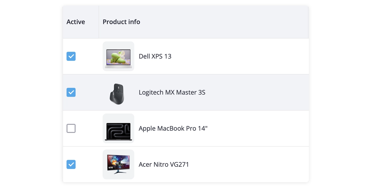Sort by the Active column header
370x192 pixels.
(x=76, y=22)
